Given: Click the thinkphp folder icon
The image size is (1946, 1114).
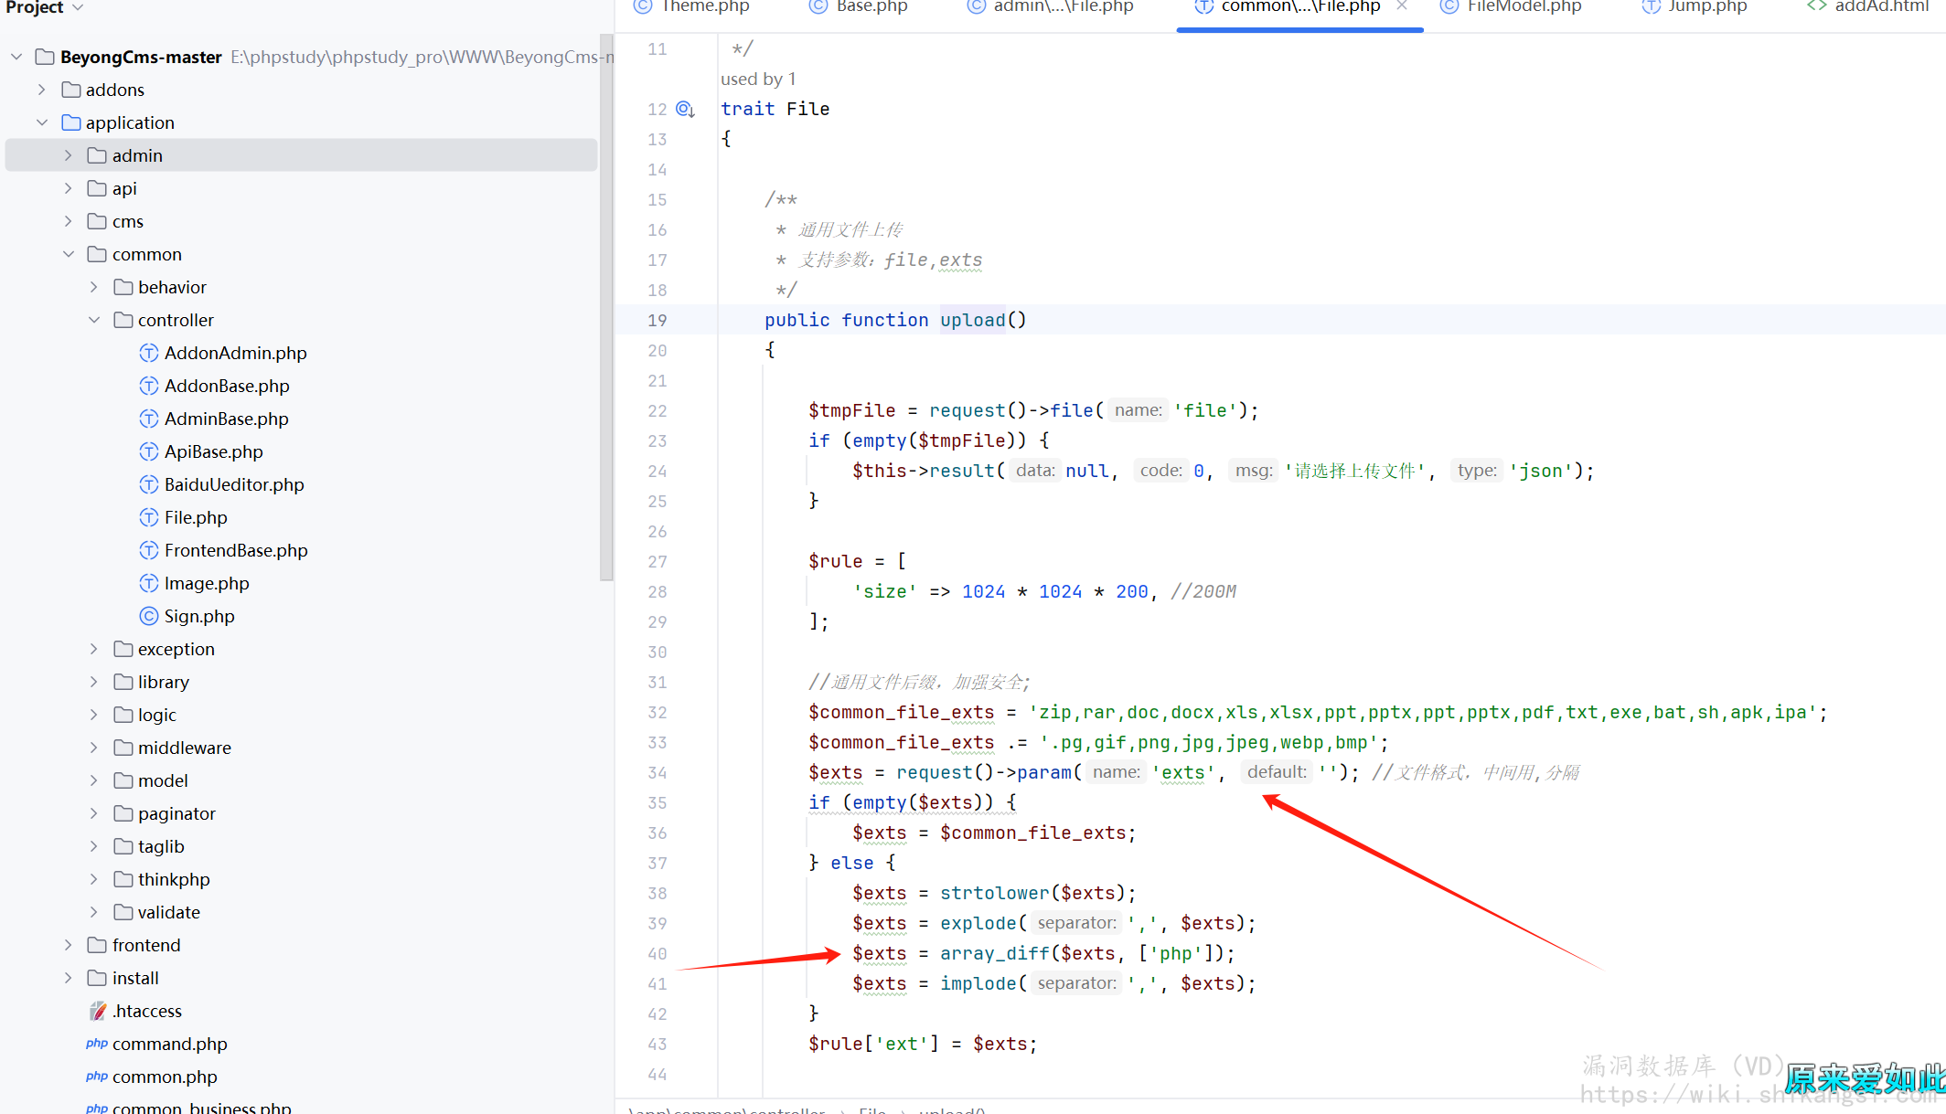Looking at the screenshot, I should coord(123,879).
